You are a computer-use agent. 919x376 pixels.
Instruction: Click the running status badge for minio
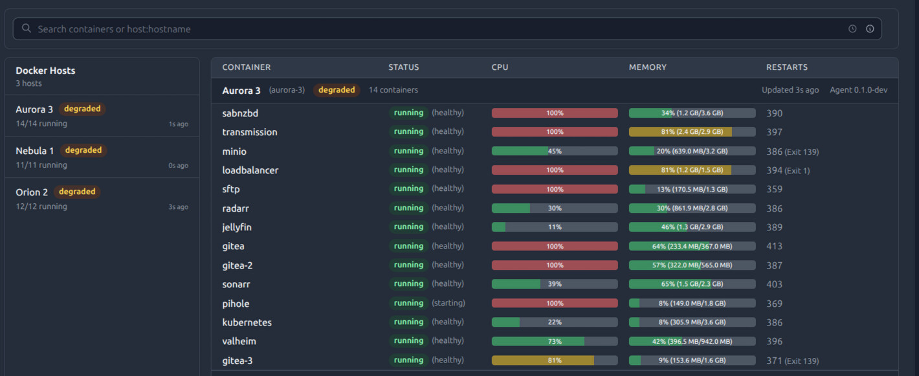coord(408,151)
